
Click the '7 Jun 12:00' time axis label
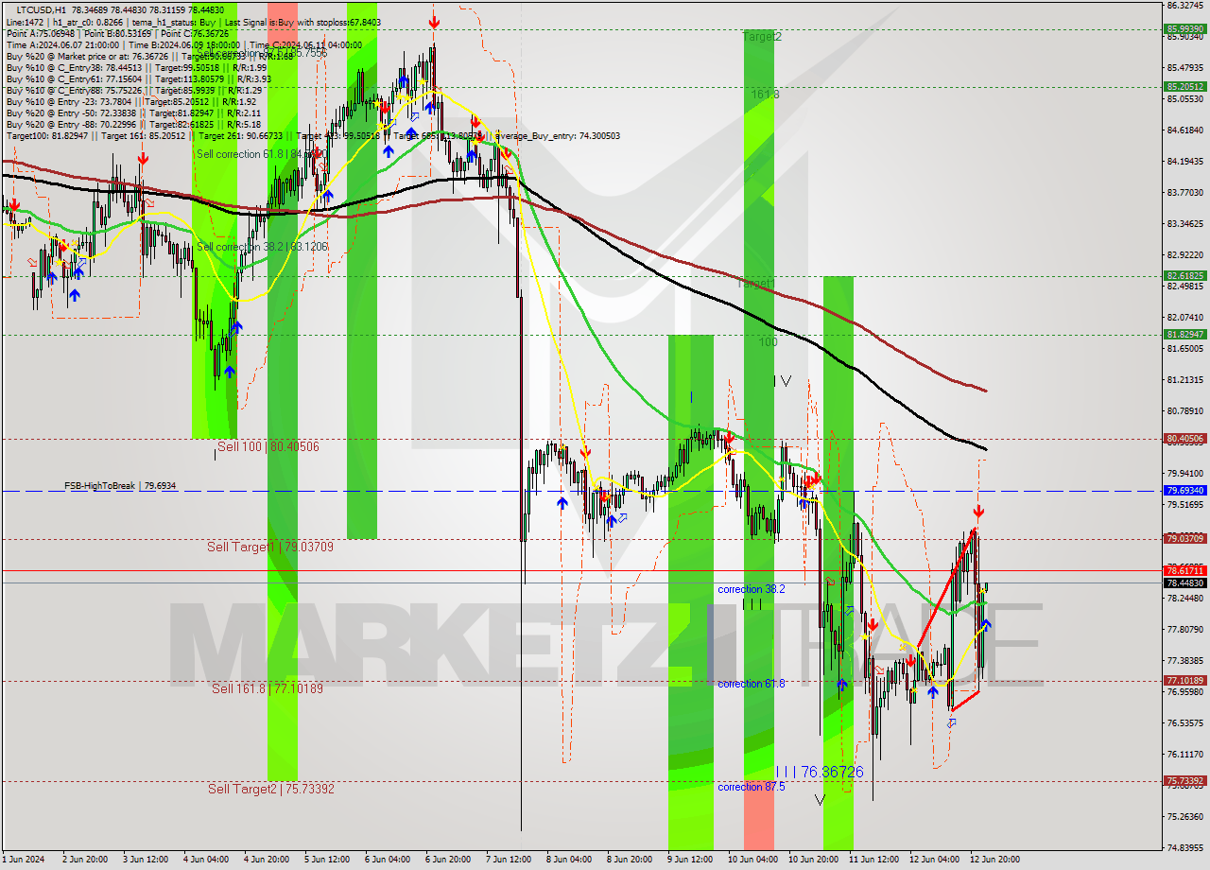click(x=509, y=860)
